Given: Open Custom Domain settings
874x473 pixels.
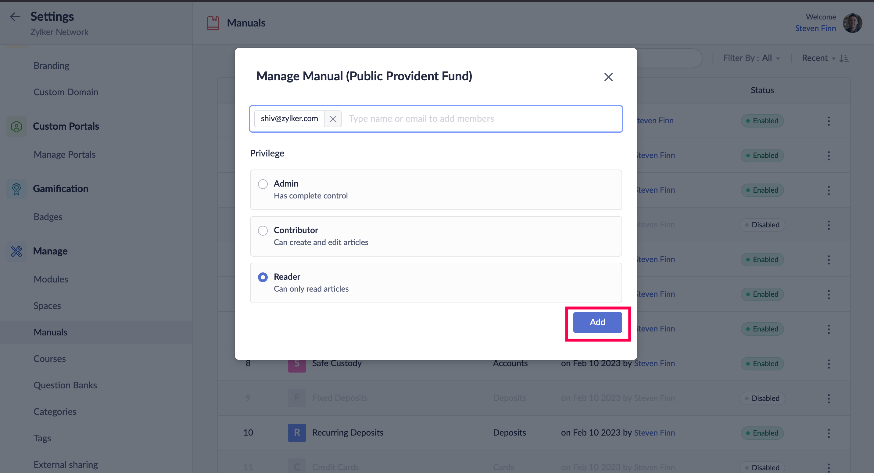Looking at the screenshot, I should pos(66,92).
